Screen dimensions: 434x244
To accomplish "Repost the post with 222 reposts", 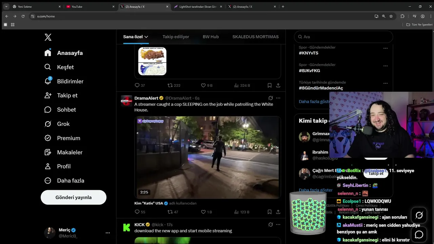I will pos(174,85).
